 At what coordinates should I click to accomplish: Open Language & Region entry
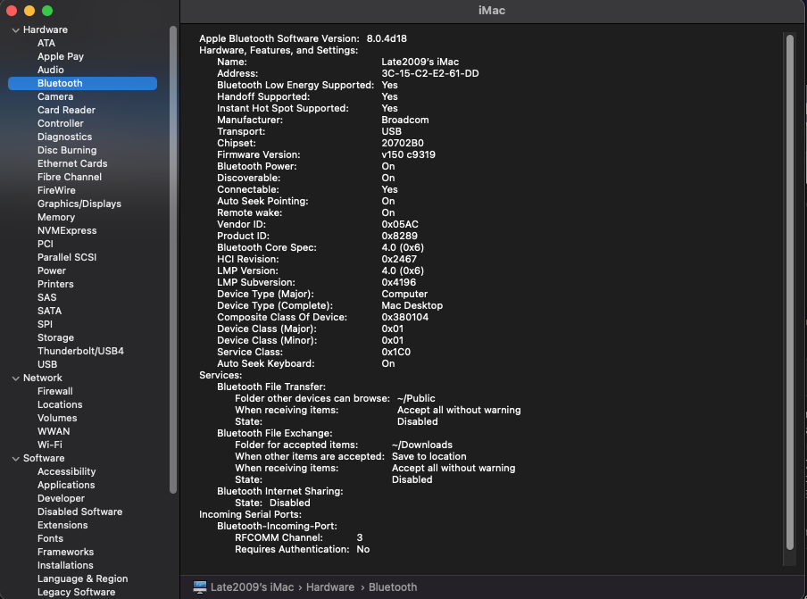[x=82, y=578]
